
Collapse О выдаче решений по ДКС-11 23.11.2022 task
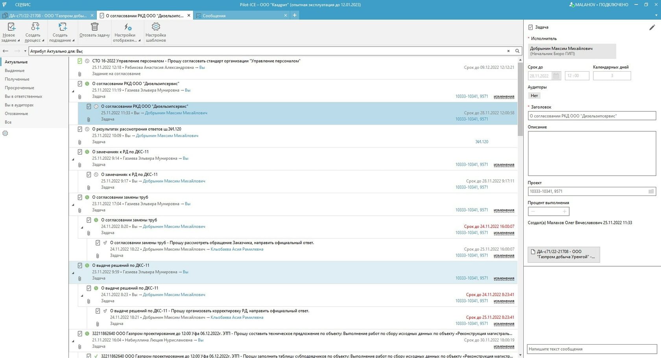point(73,273)
